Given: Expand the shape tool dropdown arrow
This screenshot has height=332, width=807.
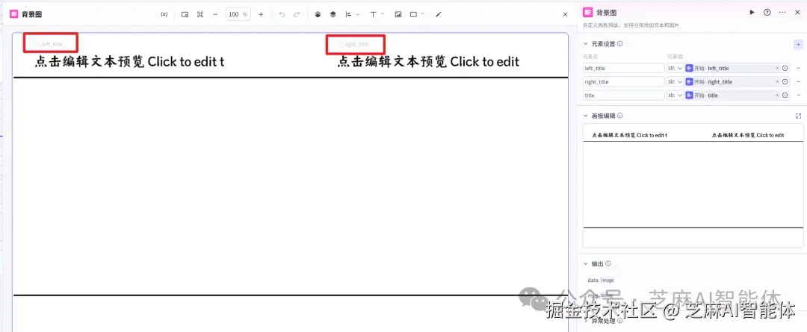Looking at the screenshot, I should pos(422,14).
